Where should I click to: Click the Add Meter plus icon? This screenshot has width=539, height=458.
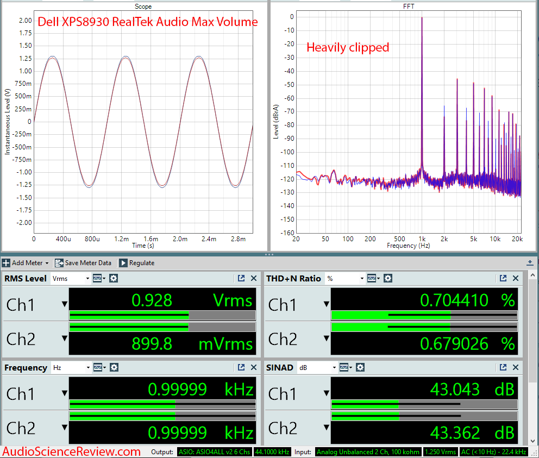point(6,263)
